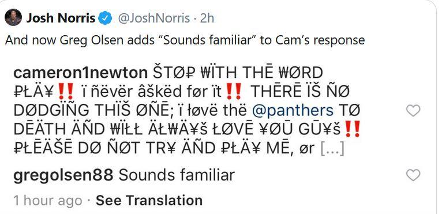This screenshot has height=214, width=442.
Task: Click the tweet text about Greg Olsen
Action: [x=185, y=40]
